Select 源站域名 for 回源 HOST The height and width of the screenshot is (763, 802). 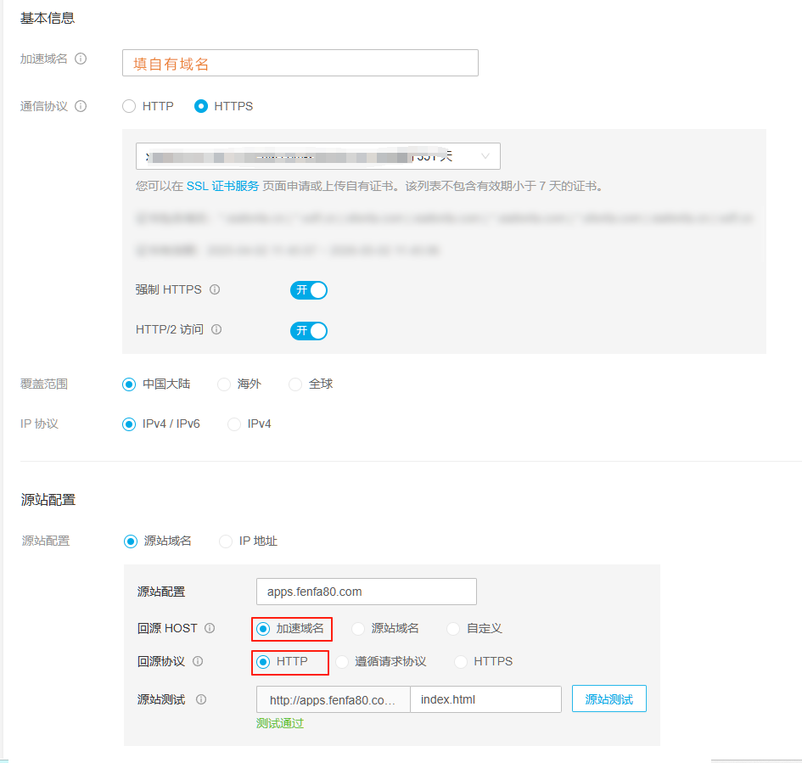click(357, 628)
